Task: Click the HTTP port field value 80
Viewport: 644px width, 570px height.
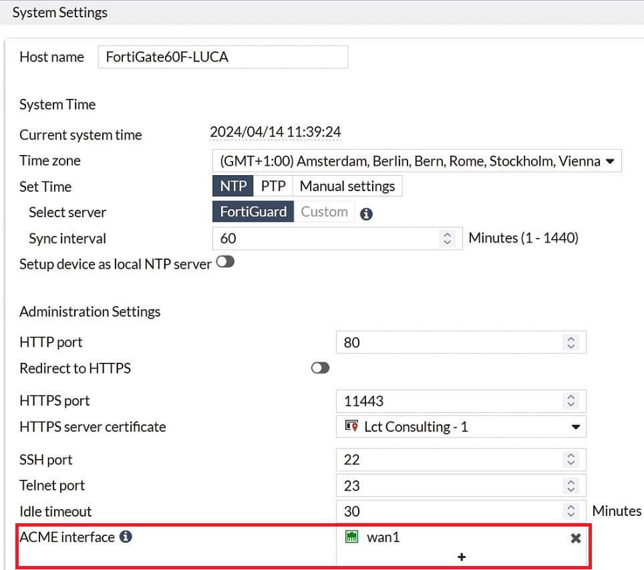Action: coord(351,342)
